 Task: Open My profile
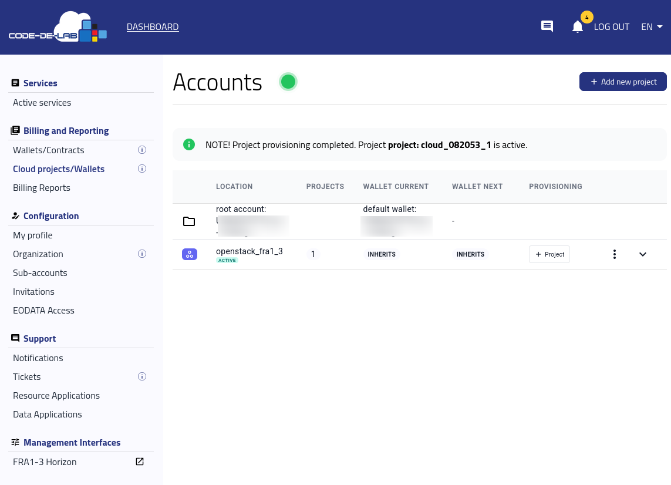tap(32, 235)
